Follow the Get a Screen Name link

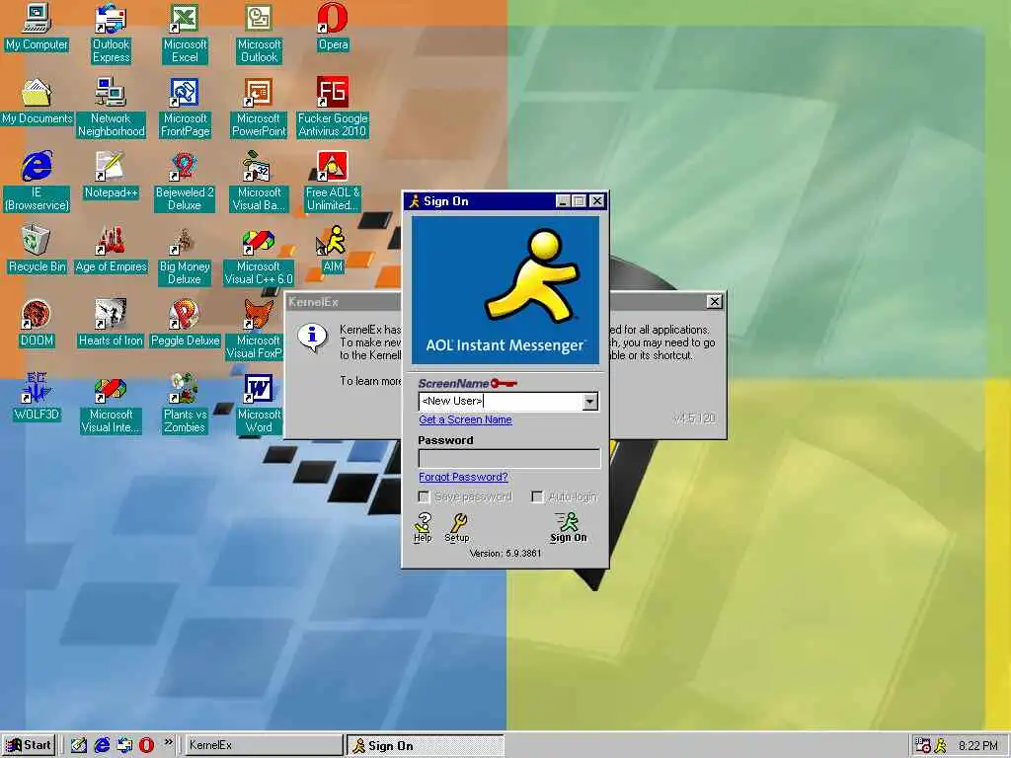(x=465, y=419)
